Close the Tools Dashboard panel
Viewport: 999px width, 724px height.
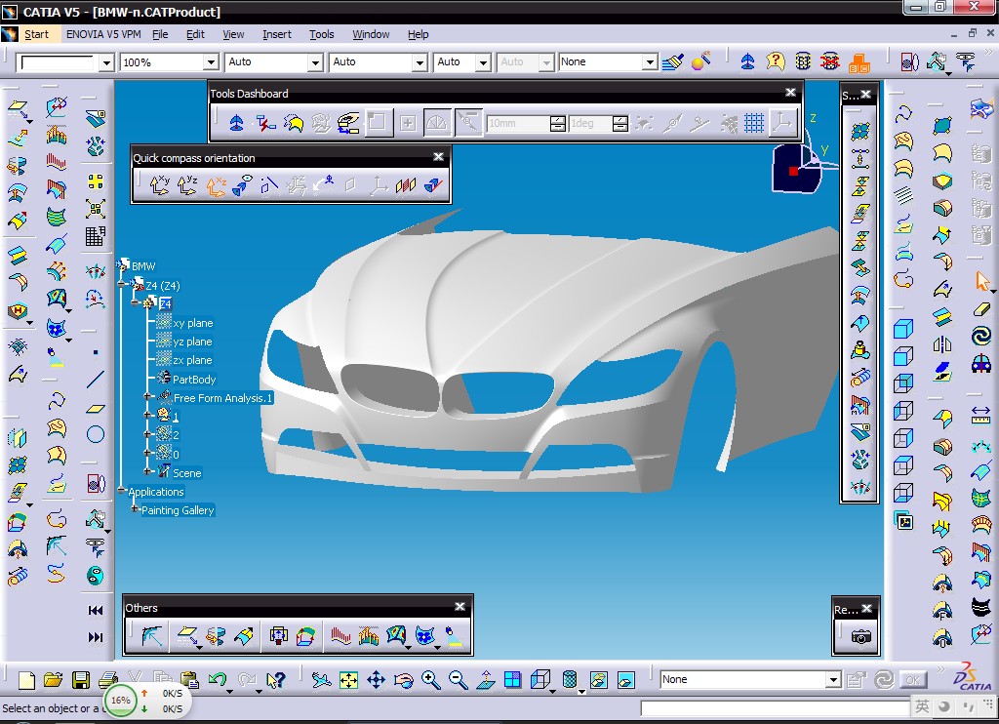pos(790,93)
